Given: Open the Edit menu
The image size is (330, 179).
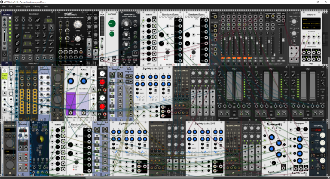Looking at the screenshot, I should [x=10, y=6].
